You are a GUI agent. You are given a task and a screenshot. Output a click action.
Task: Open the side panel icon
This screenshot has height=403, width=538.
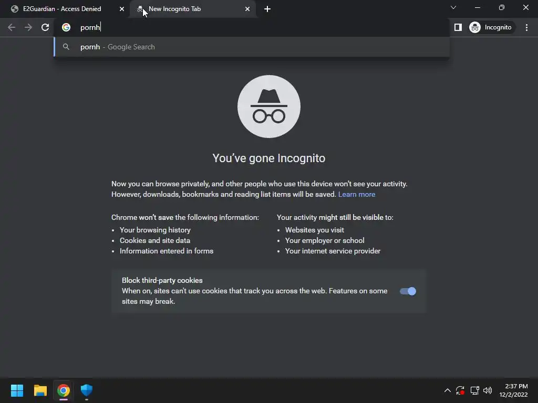[x=458, y=27]
